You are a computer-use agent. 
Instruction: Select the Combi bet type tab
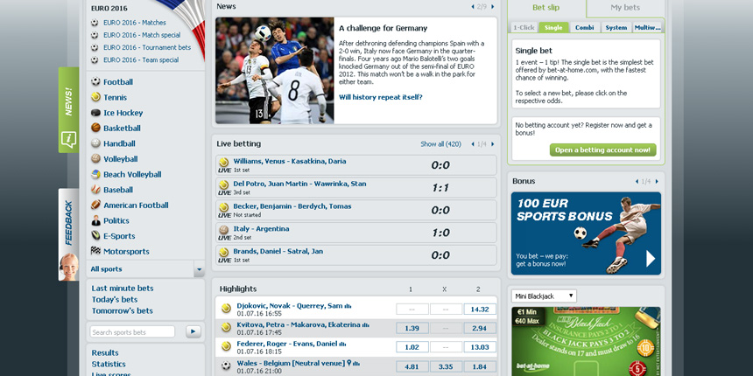point(584,27)
